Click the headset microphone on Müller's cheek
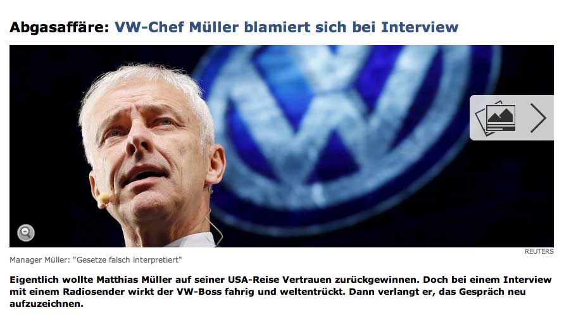The width and height of the screenshot is (564, 317). pyautogui.click(x=104, y=198)
